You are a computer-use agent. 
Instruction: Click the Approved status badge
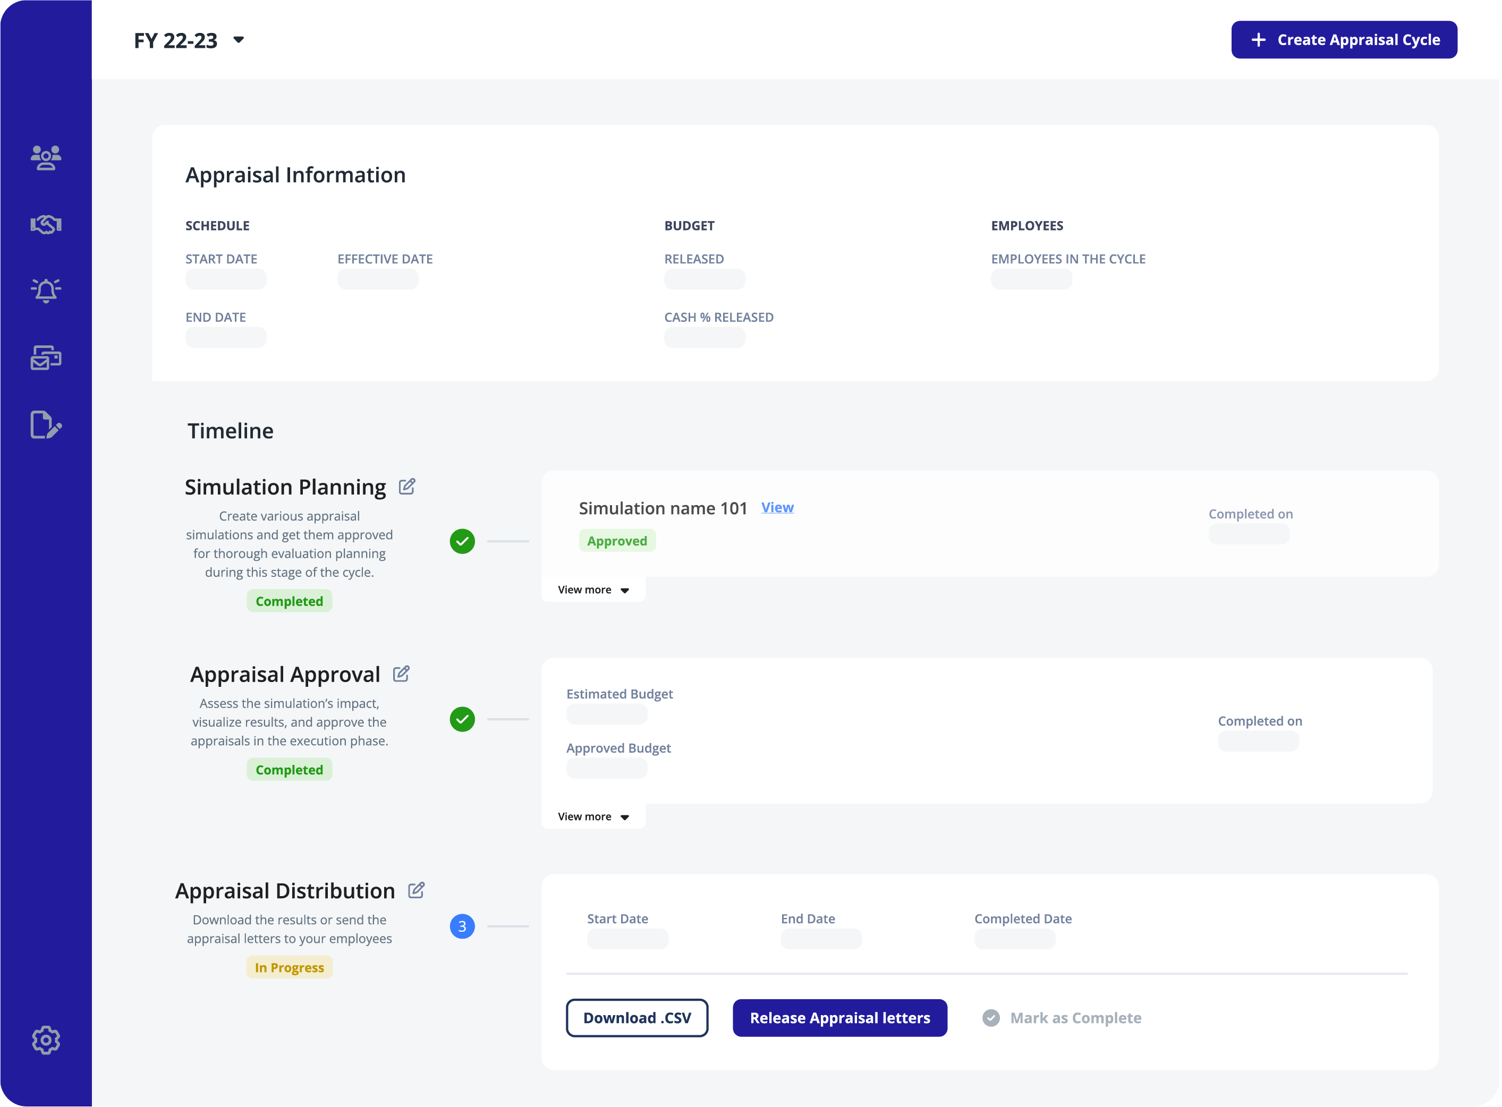[617, 540]
